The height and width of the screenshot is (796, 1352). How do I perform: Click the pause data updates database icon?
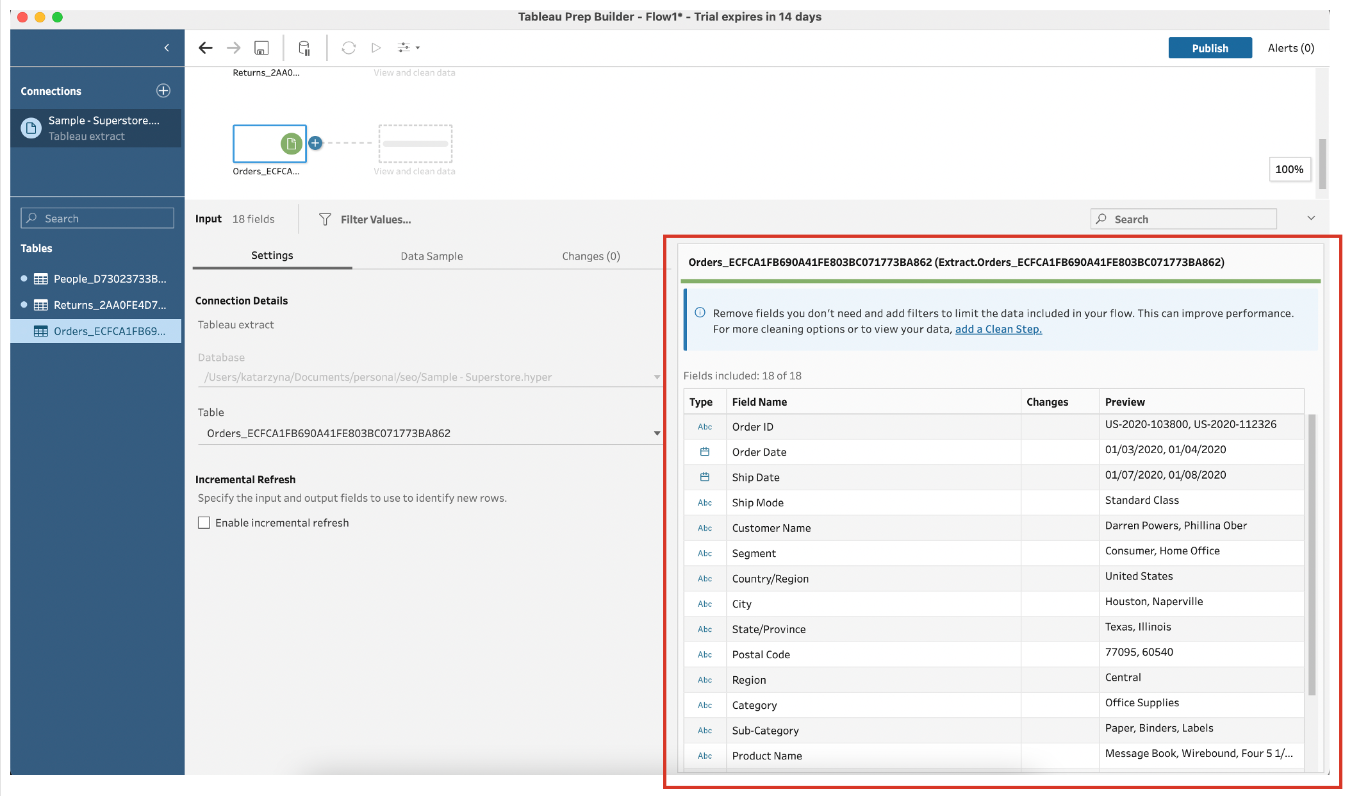[304, 48]
